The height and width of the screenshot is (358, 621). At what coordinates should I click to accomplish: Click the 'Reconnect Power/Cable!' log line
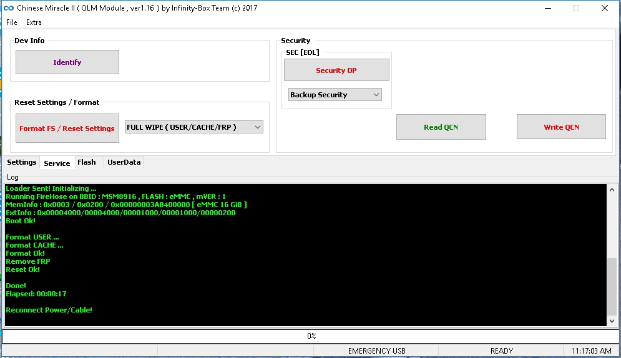pyautogui.click(x=49, y=310)
